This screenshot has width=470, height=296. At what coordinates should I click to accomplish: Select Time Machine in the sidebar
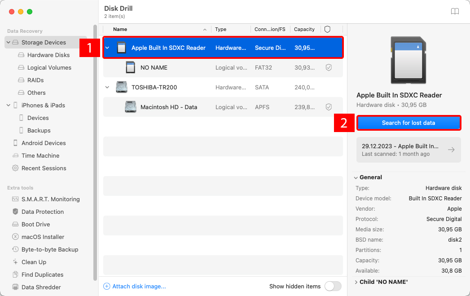tap(40, 156)
